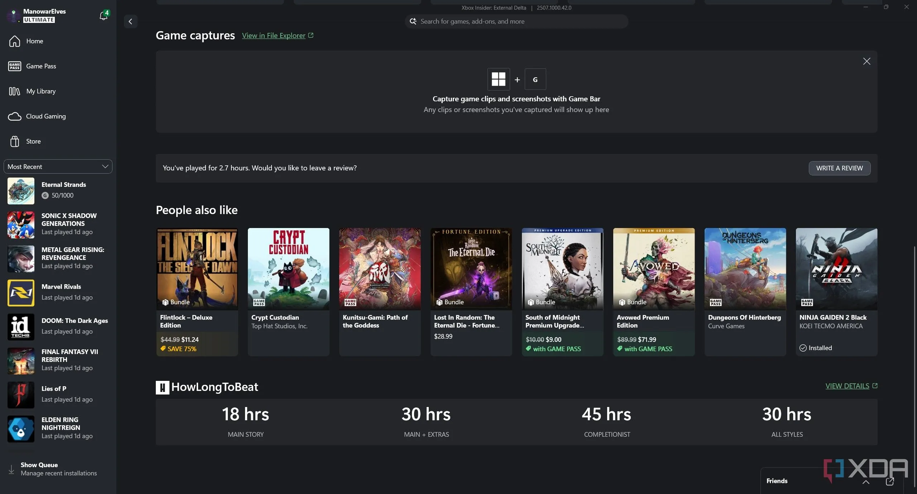
Task: Click the G key tile
Action: click(535, 79)
